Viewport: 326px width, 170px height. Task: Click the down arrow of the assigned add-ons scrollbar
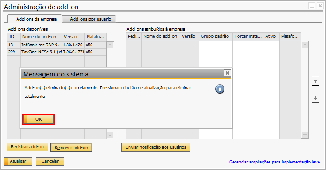305,135
